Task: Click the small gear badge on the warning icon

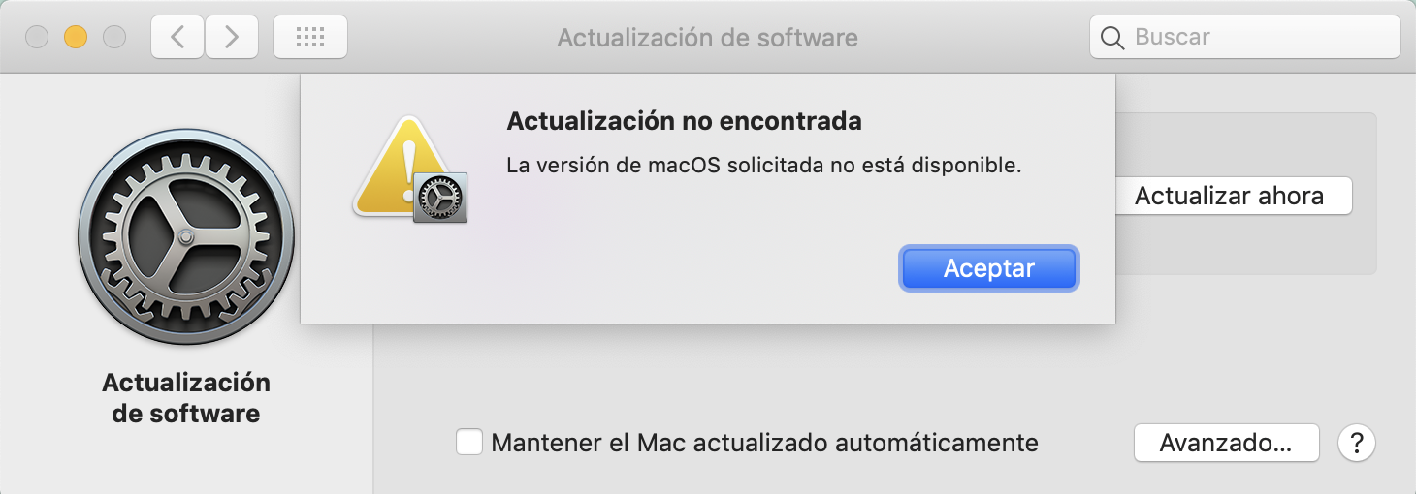Action: 440,198
